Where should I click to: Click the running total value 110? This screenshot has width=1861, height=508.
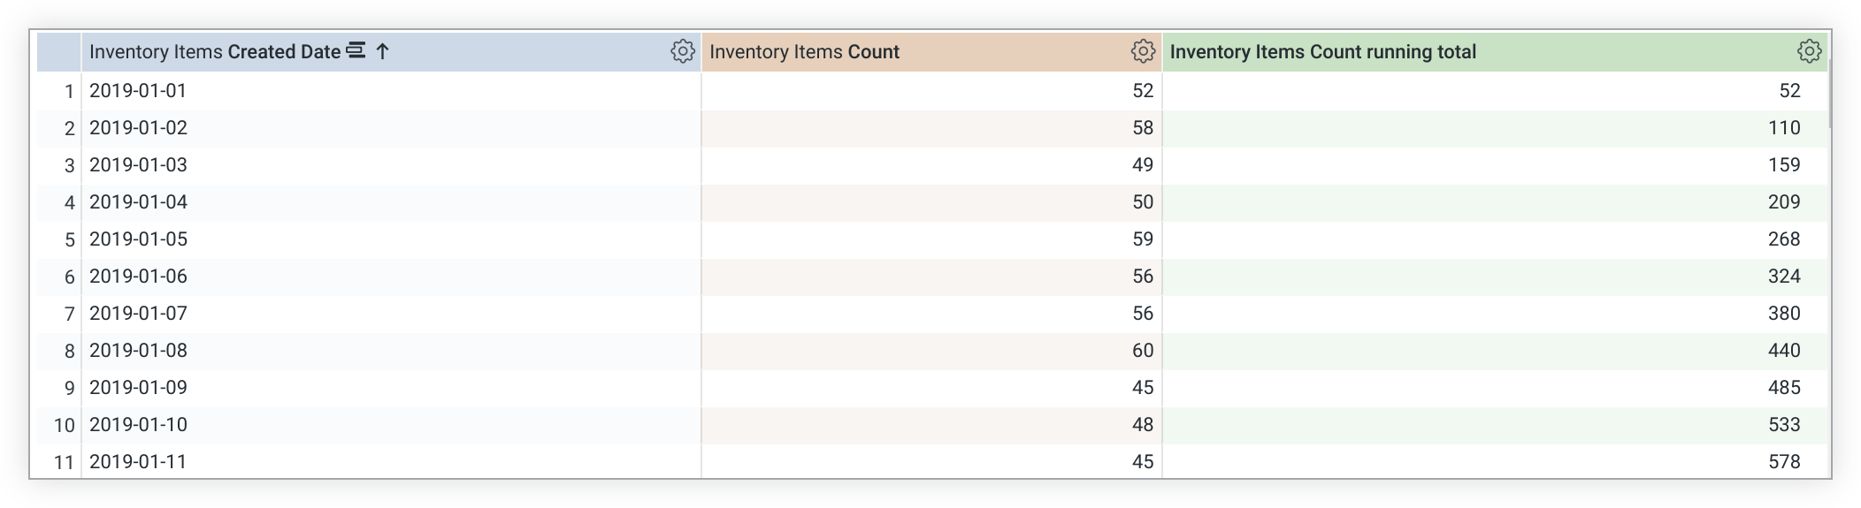1783,128
